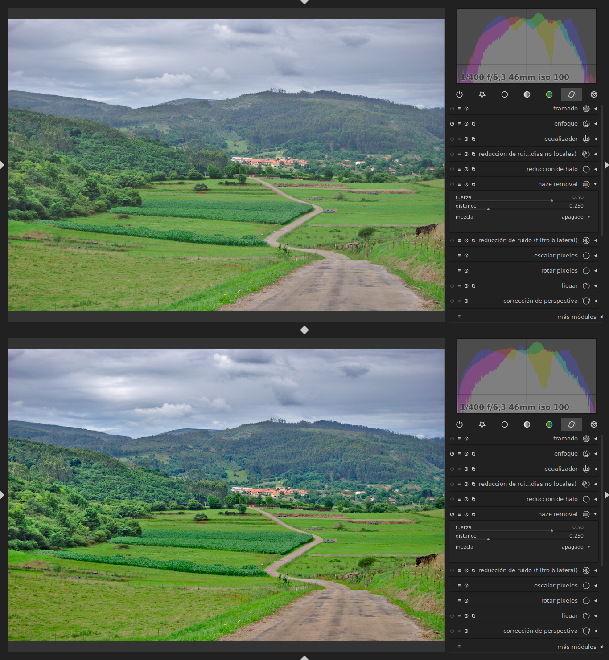Click the histogram in the lower panel

[x=527, y=376]
